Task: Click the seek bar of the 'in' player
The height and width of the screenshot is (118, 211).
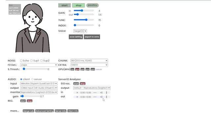Action: tap(95, 92)
